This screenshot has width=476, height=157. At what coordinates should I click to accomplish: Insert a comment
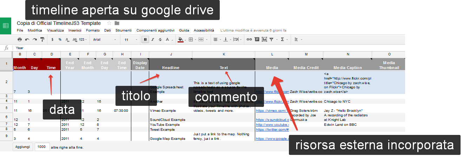[x=257, y=40]
